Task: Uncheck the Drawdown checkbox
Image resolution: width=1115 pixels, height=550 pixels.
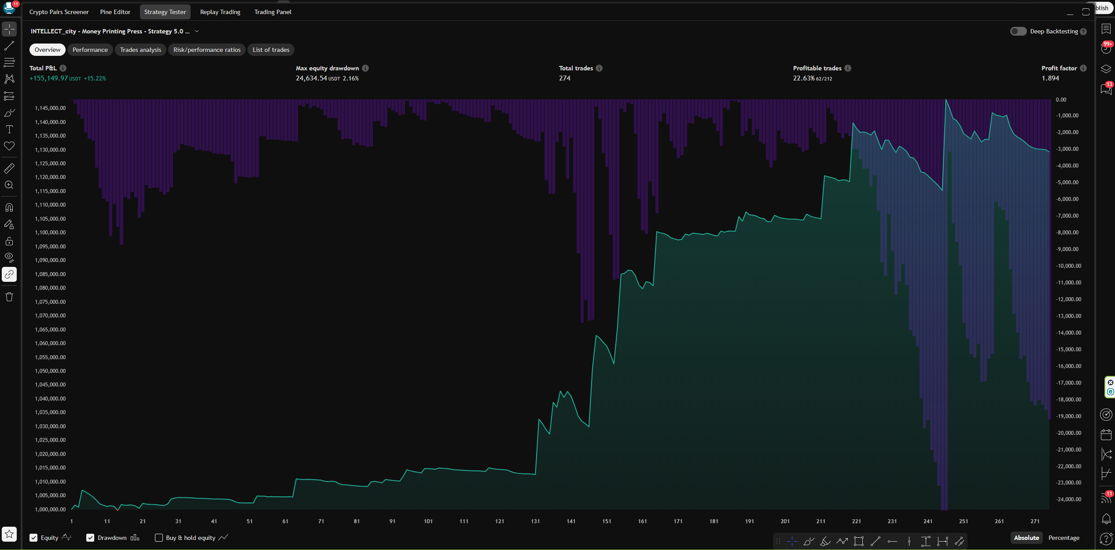Action: (x=90, y=538)
